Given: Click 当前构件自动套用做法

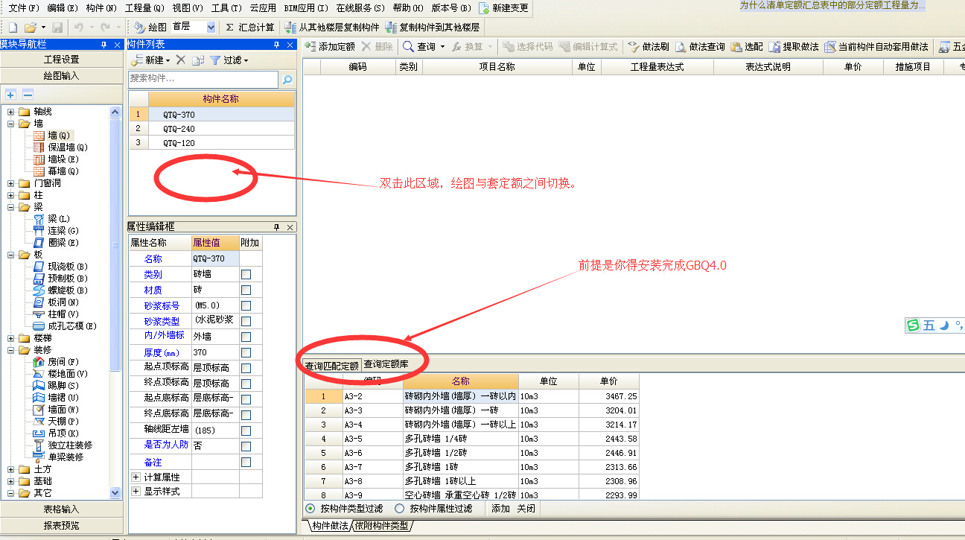Looking at the screenshot, I should point(876,46).
